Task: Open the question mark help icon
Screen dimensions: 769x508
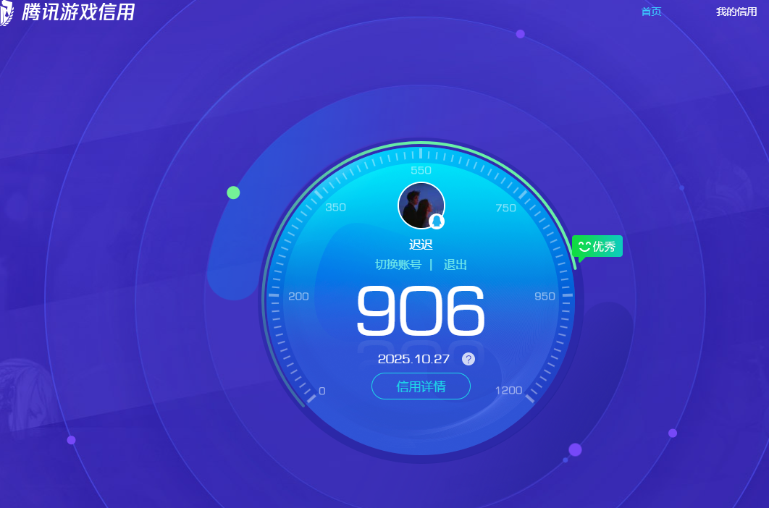Action: (468, 359)
